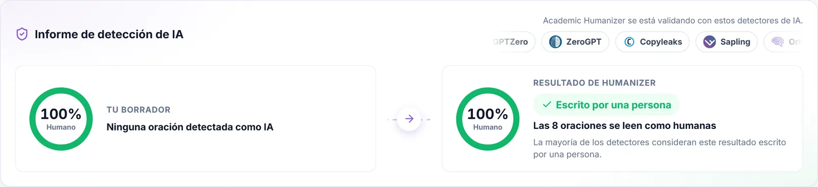The image size is (818, 187).
Task: Click the partially visible Originality brain icon
Action: [x=778, y=42]
